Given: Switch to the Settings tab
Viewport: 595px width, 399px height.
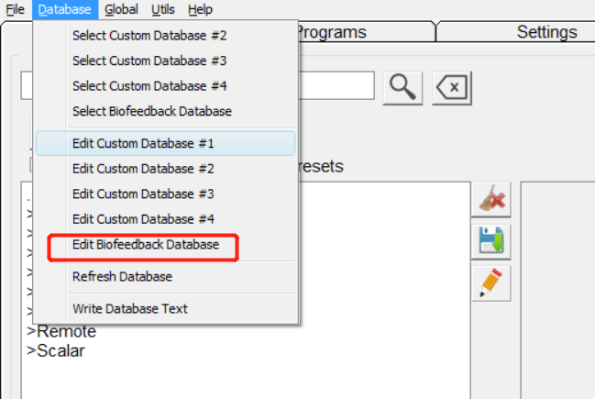Looking at the screenshot, I should [546, 32].
